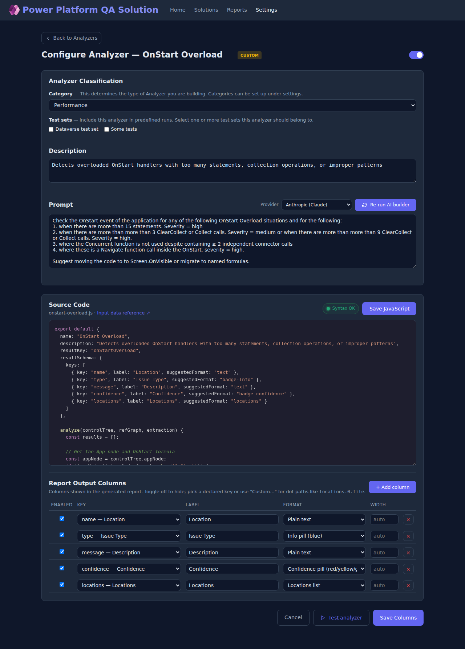Open the Solutions nav item
Image resolution: width=465 pixels, height=649 pixels.
point(206,10)
